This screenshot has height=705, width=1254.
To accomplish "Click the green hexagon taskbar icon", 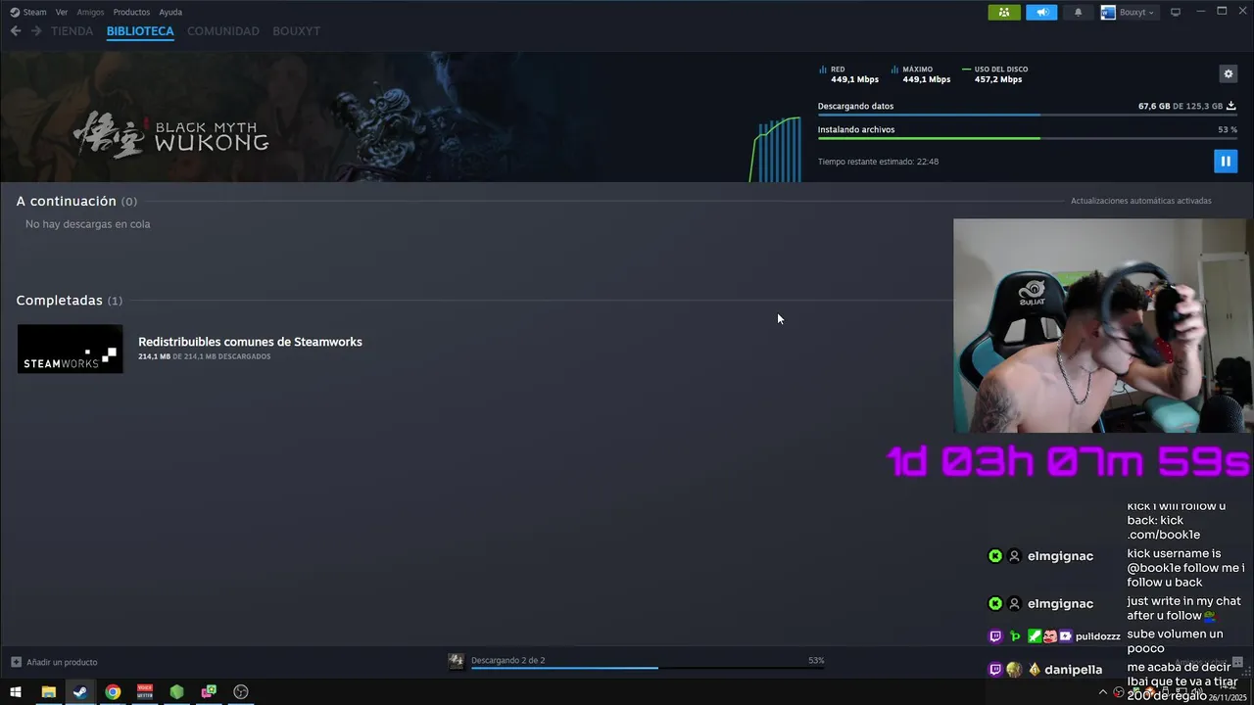I will point(176,692).
